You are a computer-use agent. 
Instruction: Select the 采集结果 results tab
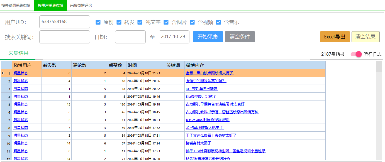18,53
